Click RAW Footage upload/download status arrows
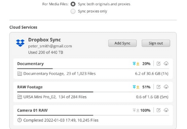Viewport: 187px width, 129px height. click(136, 87)
